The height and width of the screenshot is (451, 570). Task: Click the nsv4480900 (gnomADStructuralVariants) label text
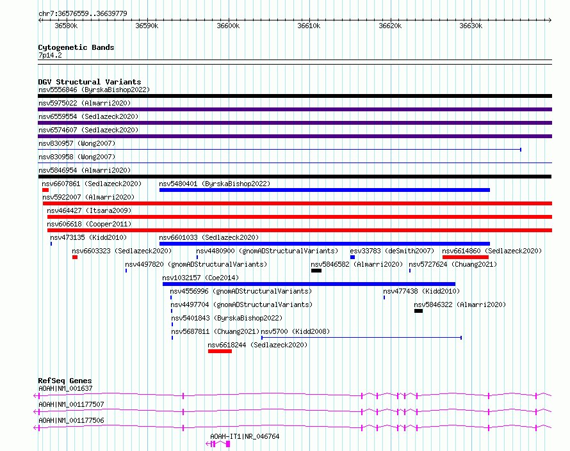(267, 251)
